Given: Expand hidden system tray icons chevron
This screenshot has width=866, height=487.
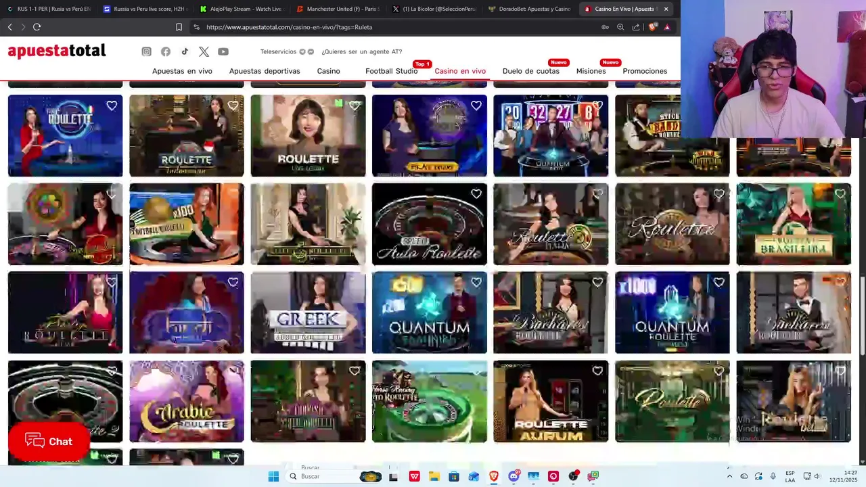Looking at the screenshot, I should 729,476.
